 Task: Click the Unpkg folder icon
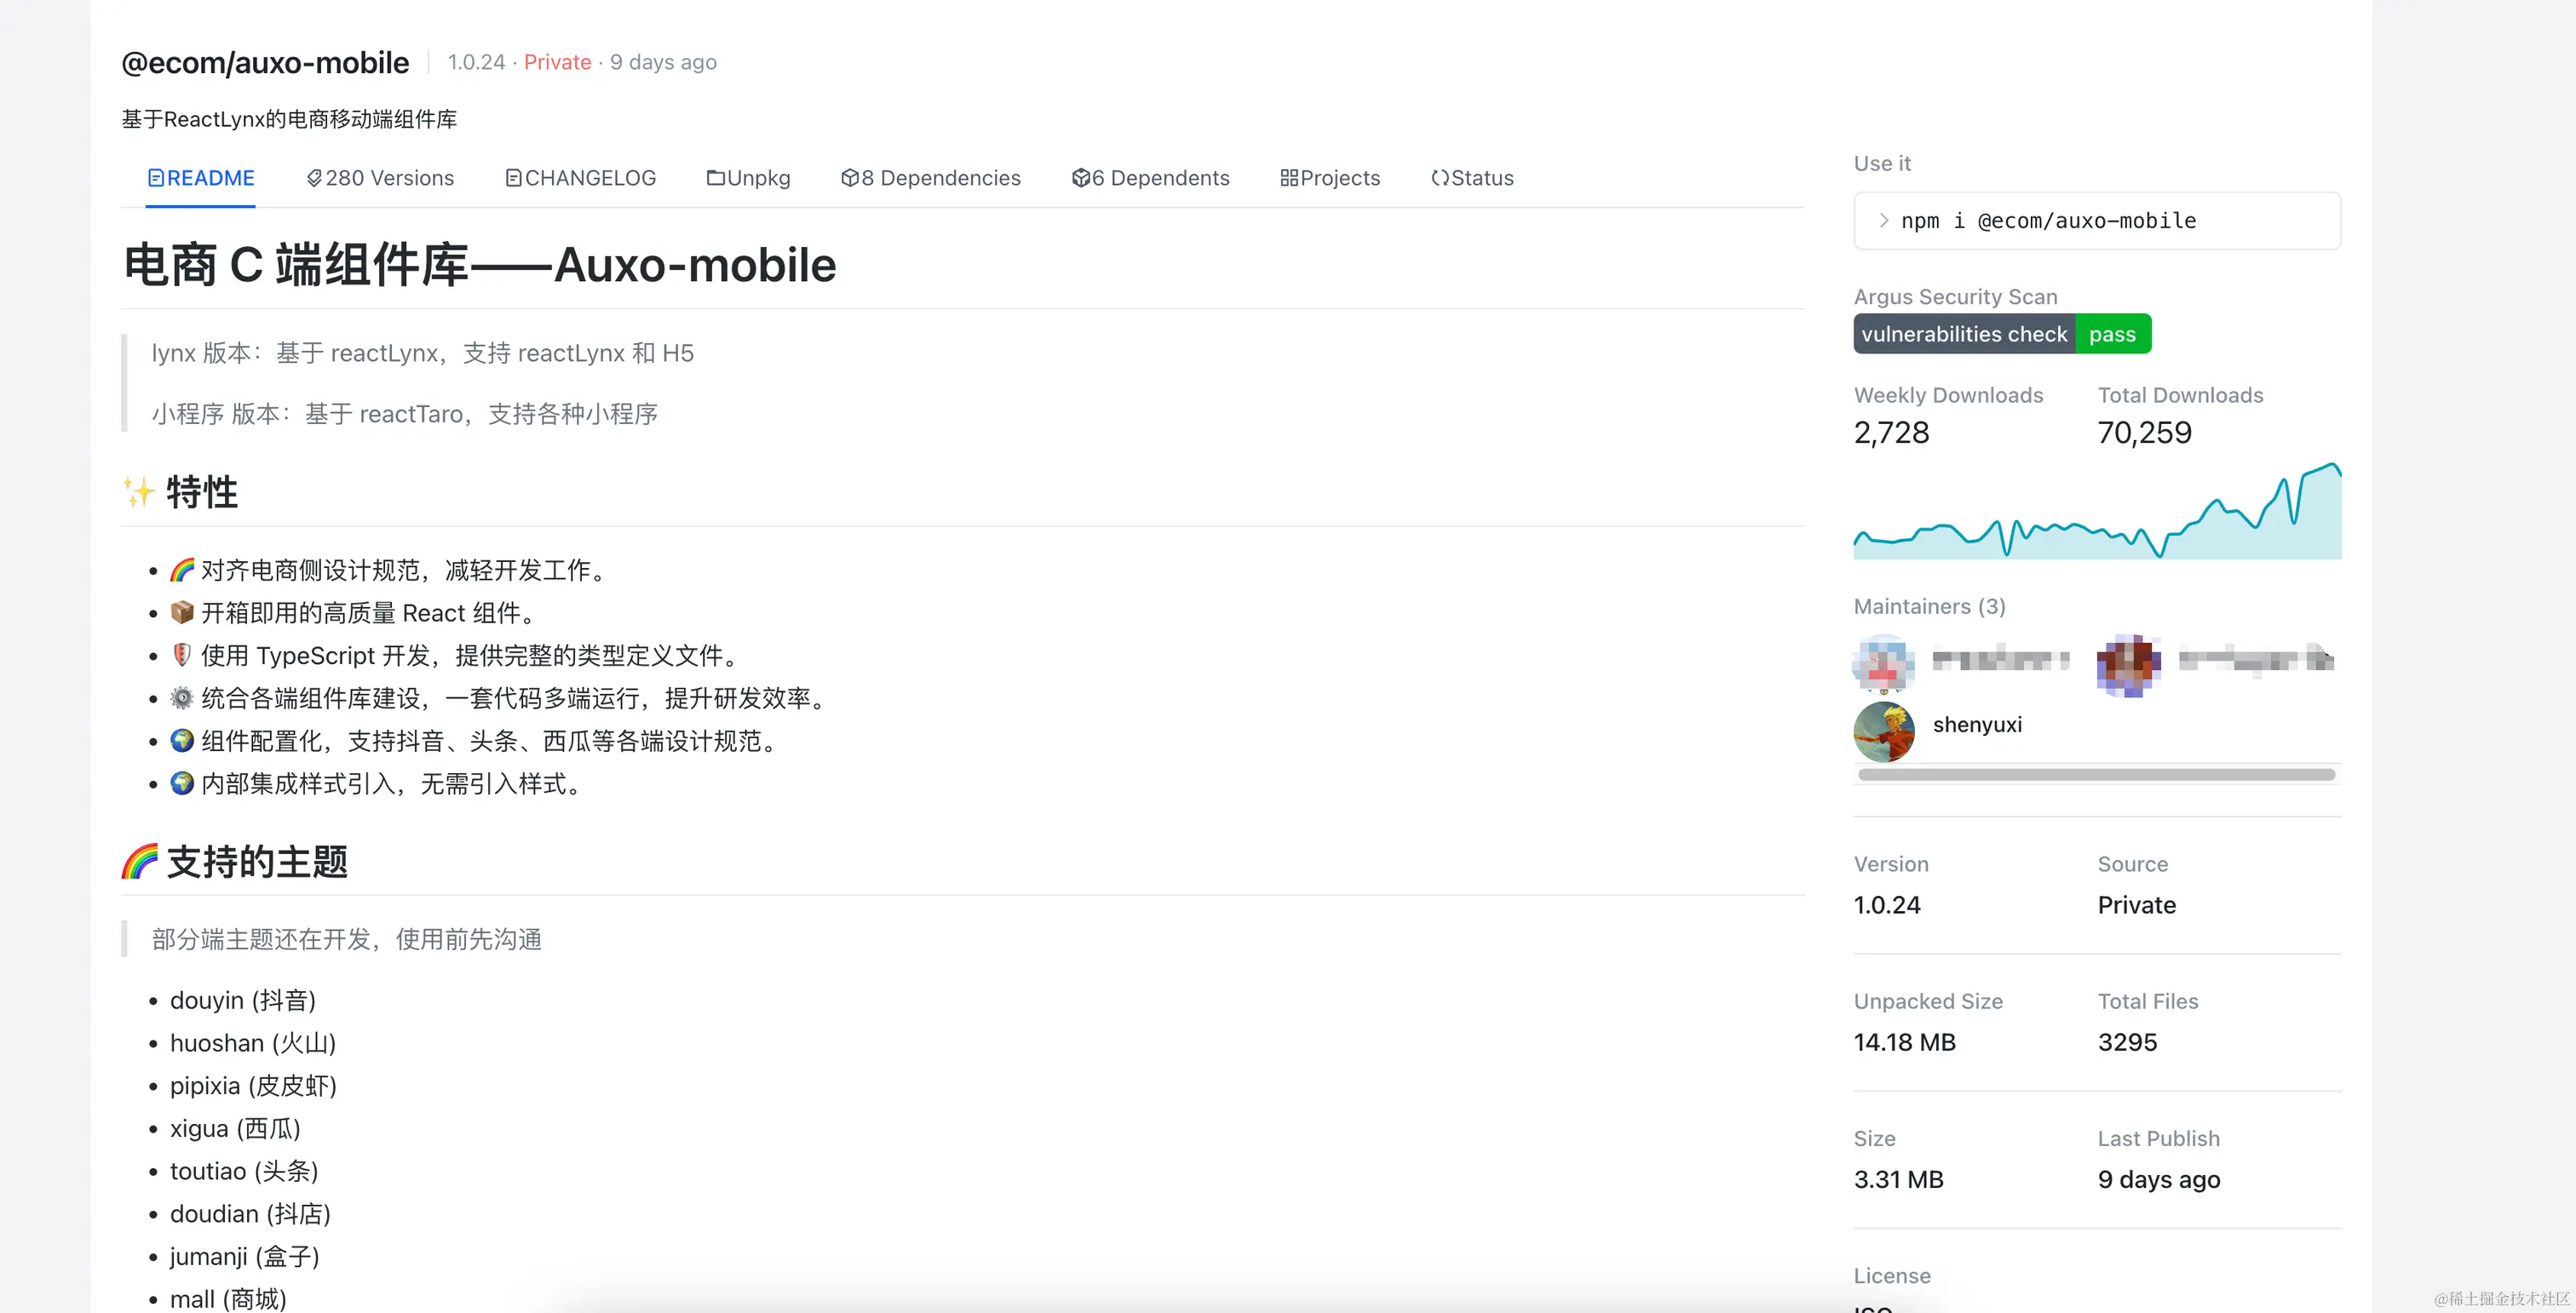[715, 178]
